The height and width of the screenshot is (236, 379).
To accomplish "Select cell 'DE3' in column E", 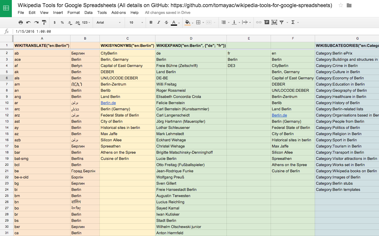I will [249, 66].
